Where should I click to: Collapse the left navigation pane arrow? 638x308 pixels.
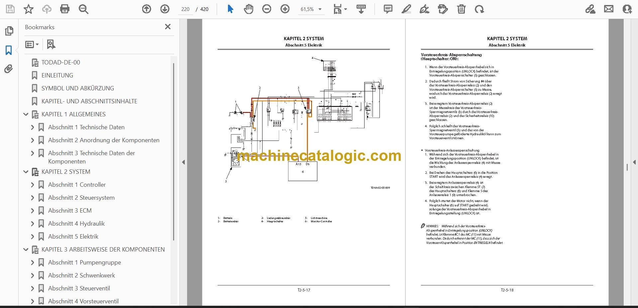183,162
